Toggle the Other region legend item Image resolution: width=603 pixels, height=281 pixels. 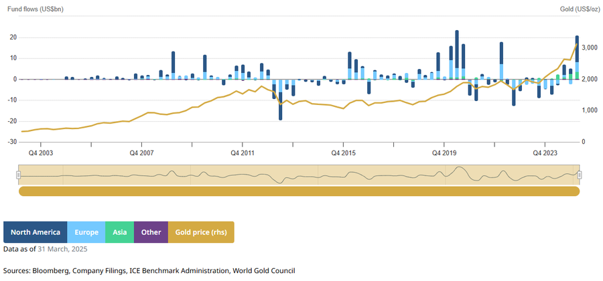point(151,232)
